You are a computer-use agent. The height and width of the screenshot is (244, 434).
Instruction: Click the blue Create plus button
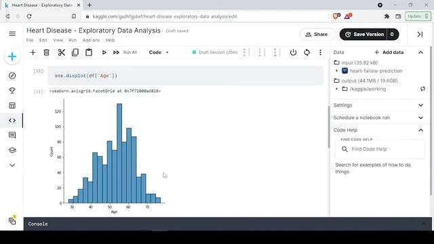12,57
